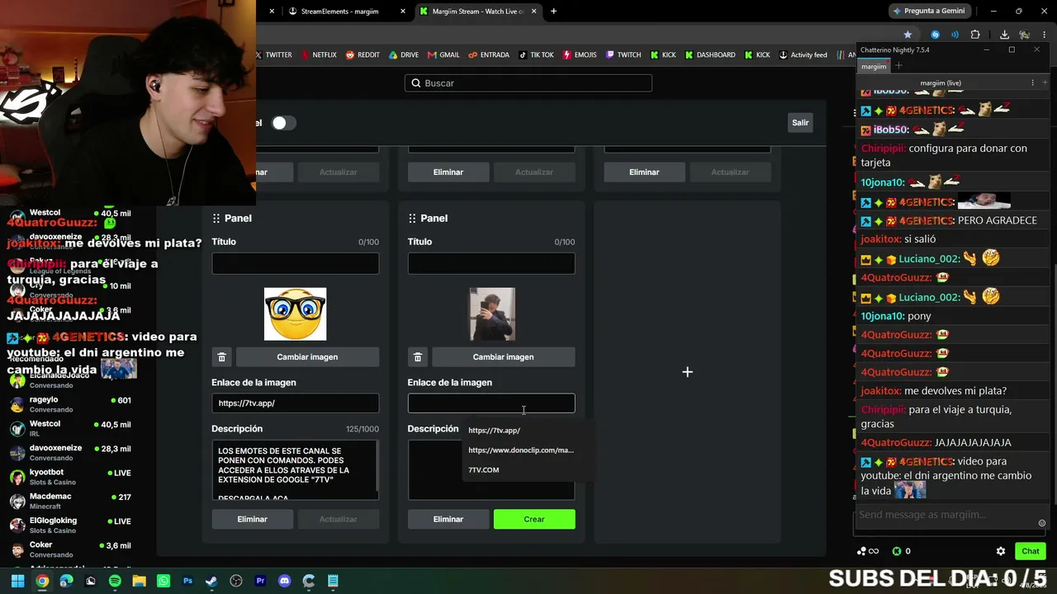Add a new split in Chatterino

pos(1044,82)
